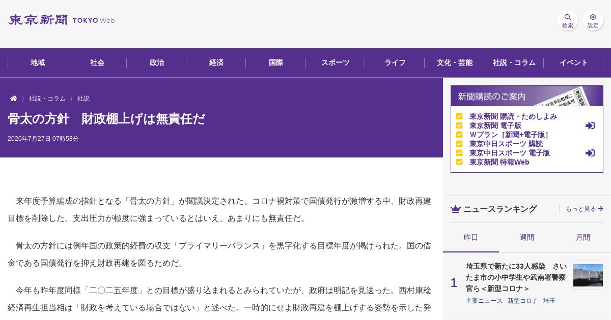Click the crown icon beside ニュースランキング
Viewport: 611px width, 320px height.
tap(456, 209)
